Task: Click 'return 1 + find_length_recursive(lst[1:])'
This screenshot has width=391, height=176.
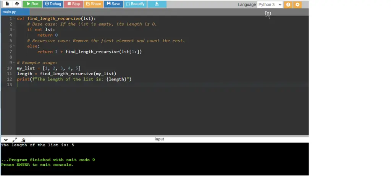Action: 89,52
